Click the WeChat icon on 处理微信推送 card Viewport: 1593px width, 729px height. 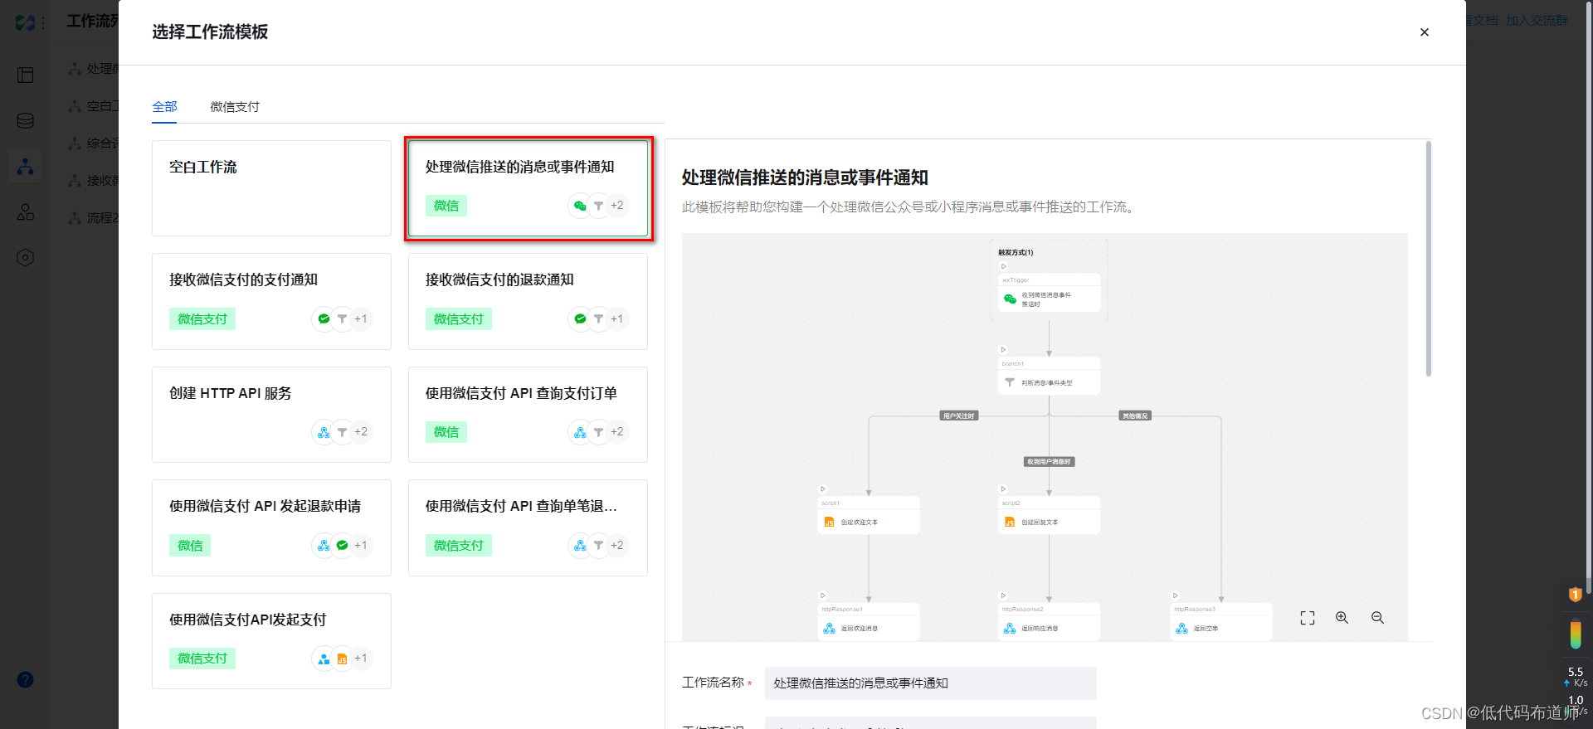pyautogui.click(x=580, y=206)
